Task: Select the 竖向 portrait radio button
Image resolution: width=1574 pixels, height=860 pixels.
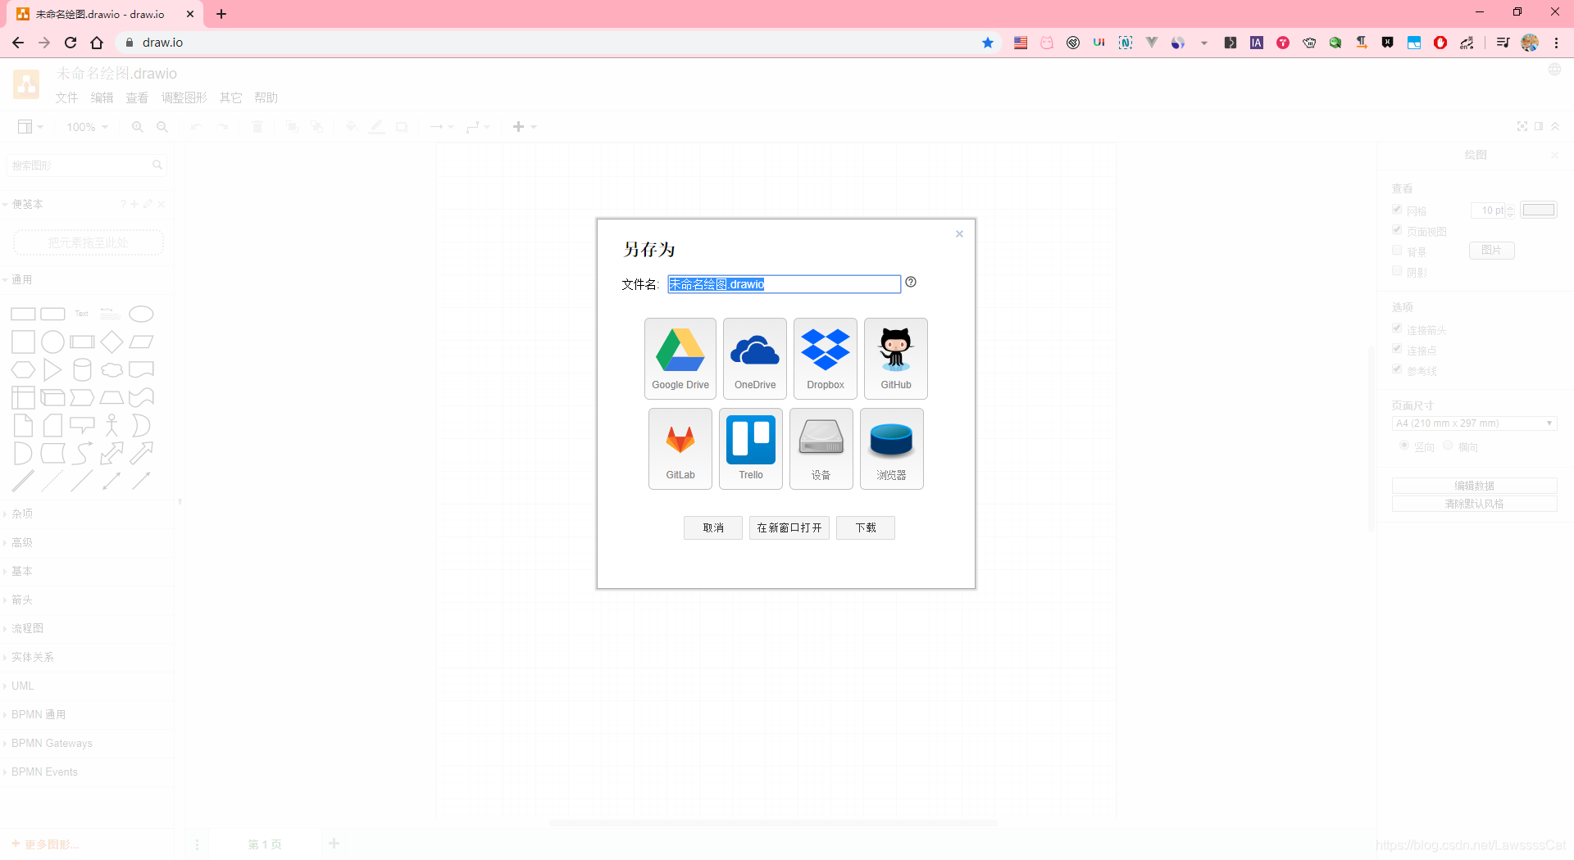Action: tap(1404, 446)
